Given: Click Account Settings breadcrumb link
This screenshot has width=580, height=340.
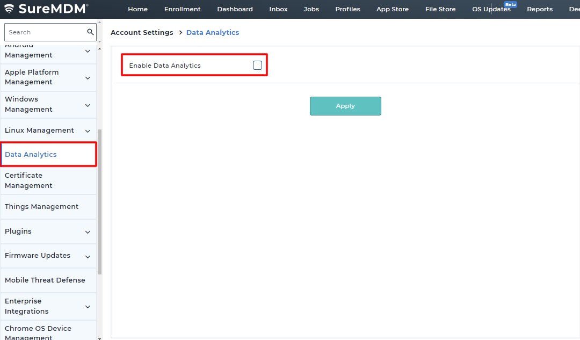Looking at the screenshot, I should click(x=142, y=33).
